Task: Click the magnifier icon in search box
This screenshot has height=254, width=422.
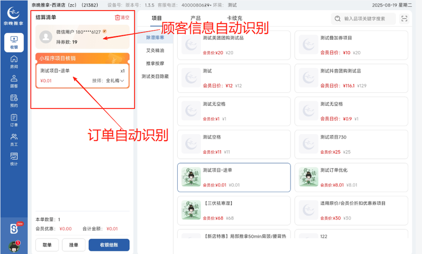Action: pos(338,18)
